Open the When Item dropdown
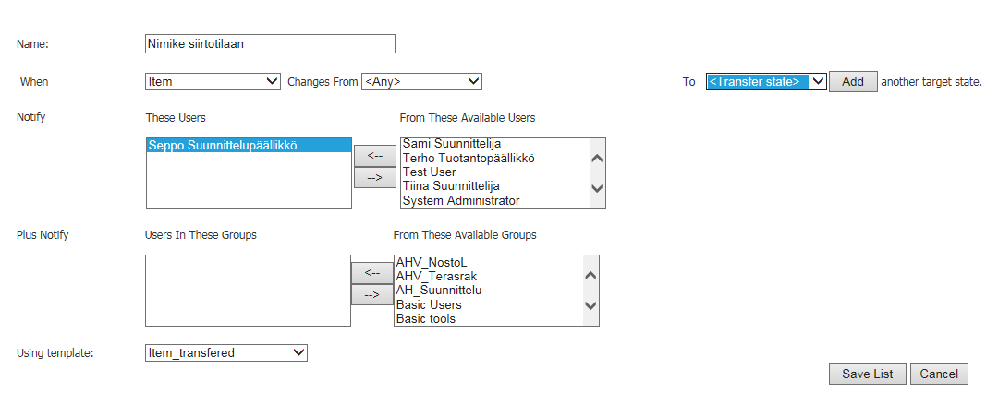Viewport: 986px width, 404px height. coord(213,81)
